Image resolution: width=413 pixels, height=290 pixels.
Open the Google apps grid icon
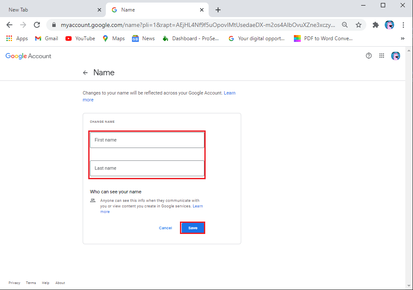[x=382, y=56]
